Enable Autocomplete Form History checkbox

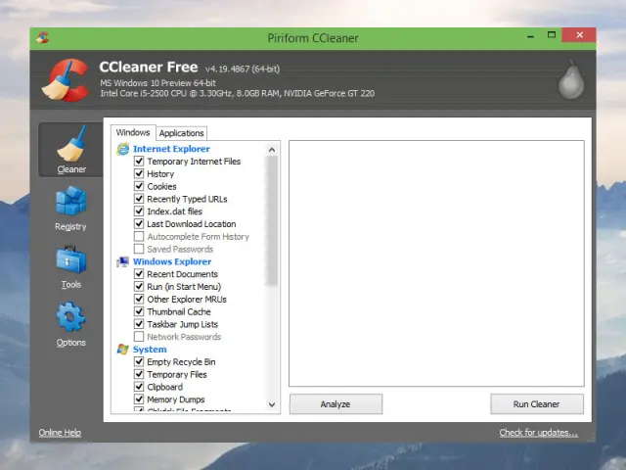click(139, 237)
